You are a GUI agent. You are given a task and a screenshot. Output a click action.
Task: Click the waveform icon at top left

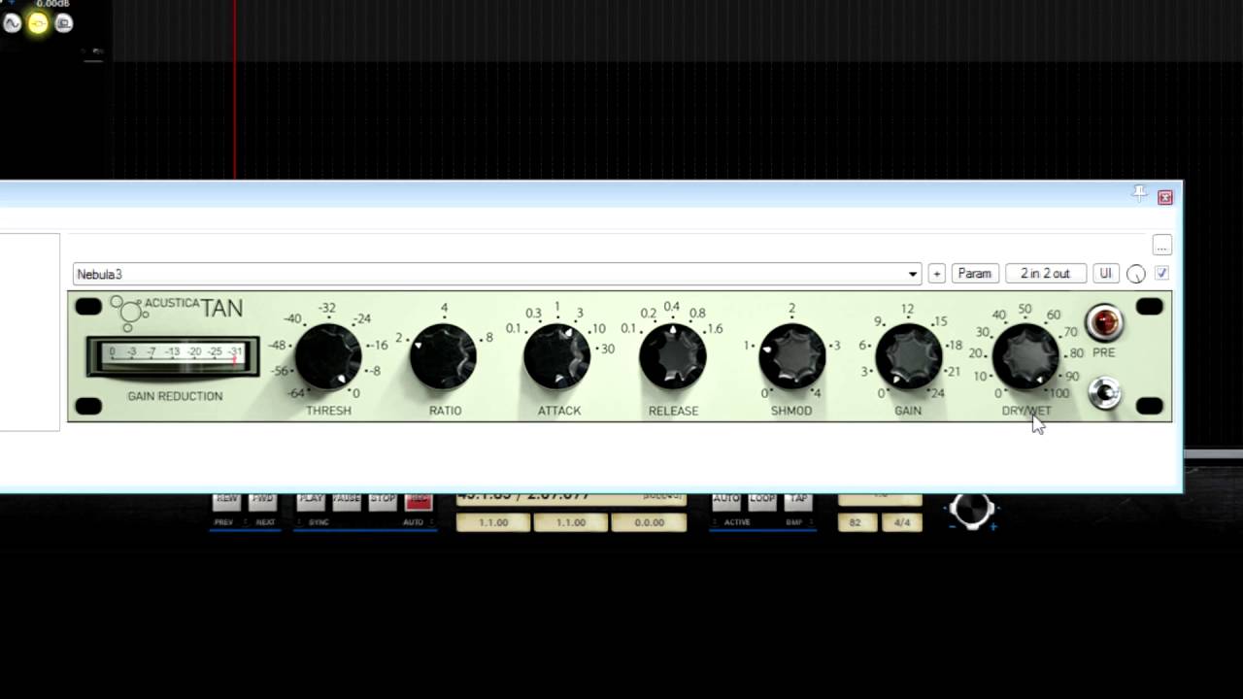click(12, 23)
